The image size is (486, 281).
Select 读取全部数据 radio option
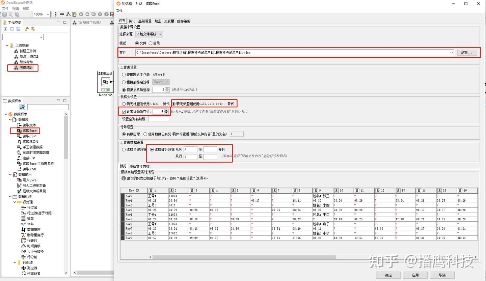pos(124,149)
